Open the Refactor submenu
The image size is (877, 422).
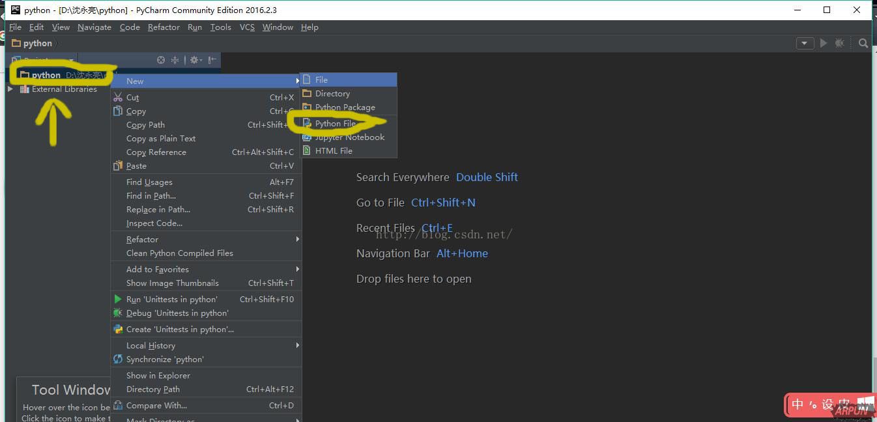coord(141,239)
